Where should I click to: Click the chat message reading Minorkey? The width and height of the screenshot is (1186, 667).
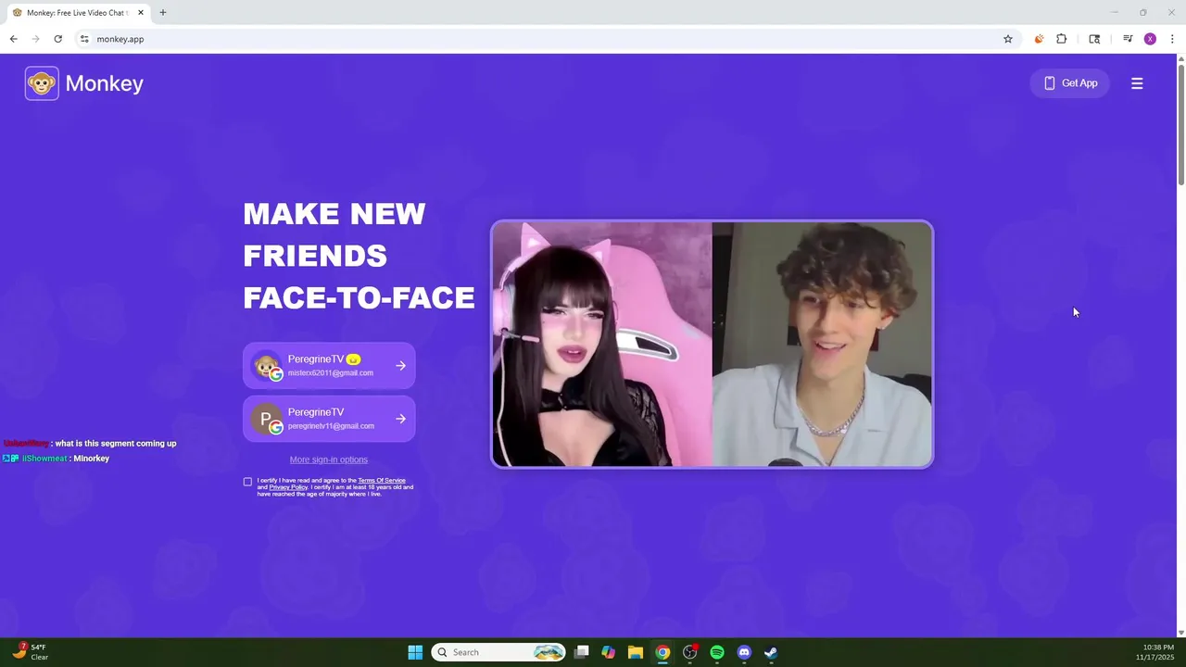92,459
